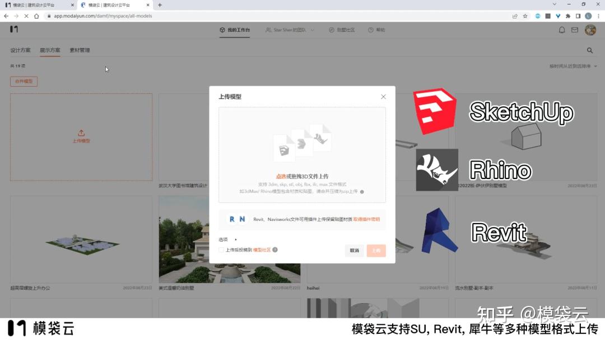
Task: Toggle the browser side panel icon
Action: [x=578, y=16]
